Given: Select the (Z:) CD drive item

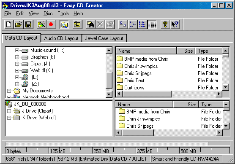Looking at the screenshot, I should (x=35, y=84).
